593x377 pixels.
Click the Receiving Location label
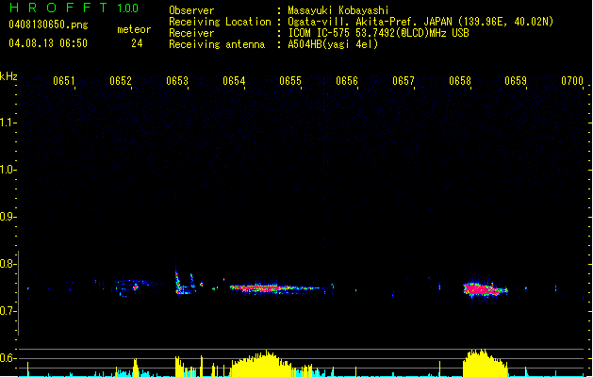tap(220, 22)
